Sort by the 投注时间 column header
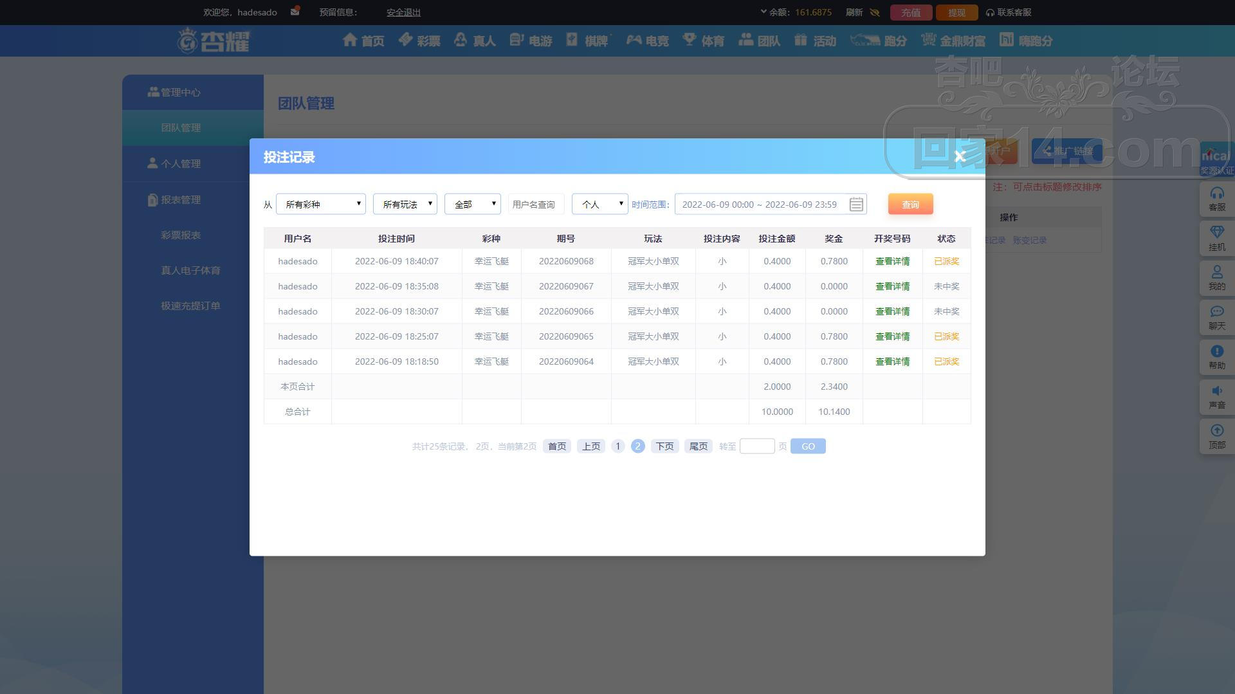1235x694 pixels. click(x=396, y=239)
